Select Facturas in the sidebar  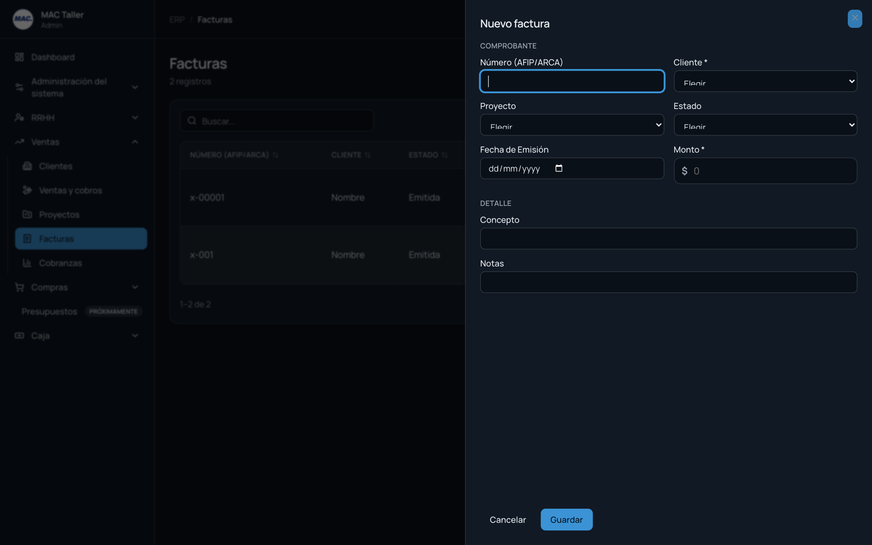pos(81,239)
